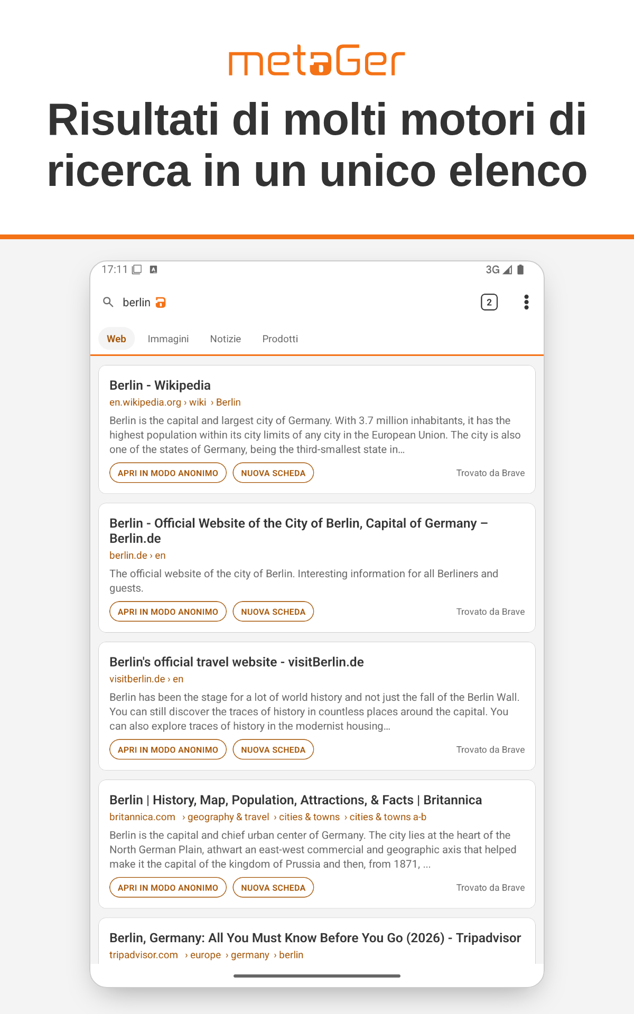The image size is (634, 1014).
Task: Click the en.wikipedia.org › wiki › Berlin URL
Action: click(175, 402)
